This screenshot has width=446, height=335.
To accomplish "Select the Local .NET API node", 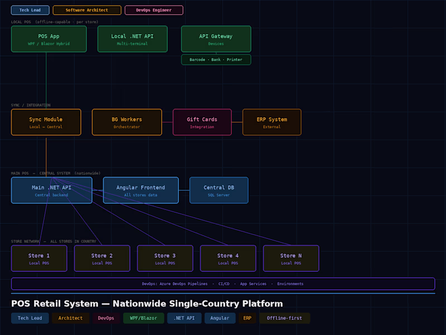I will coord(132,39).
